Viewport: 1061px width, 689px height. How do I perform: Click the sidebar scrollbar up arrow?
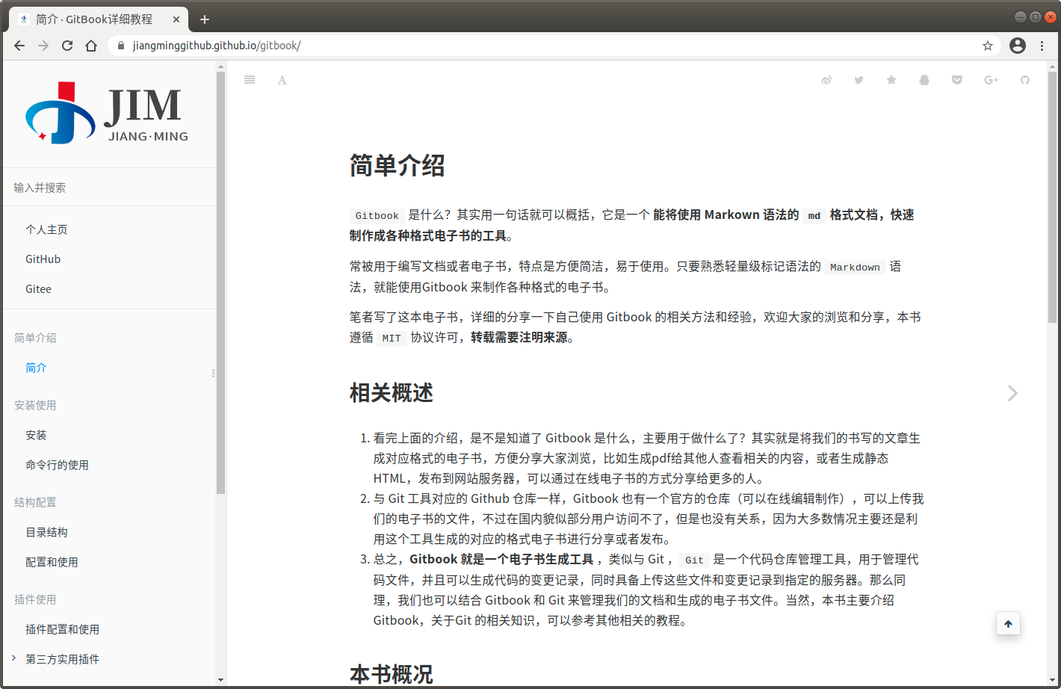pyautogui.click(x=220, y=67)
